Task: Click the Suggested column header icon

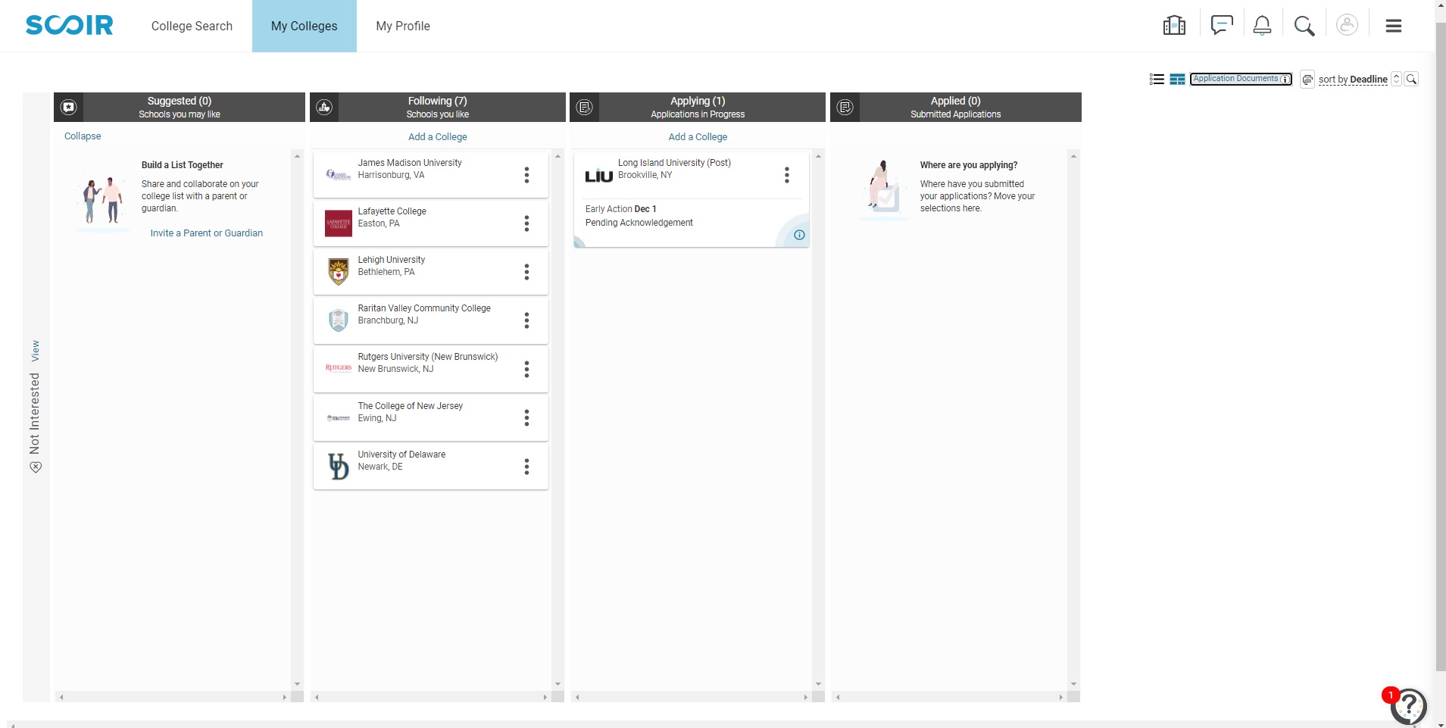Action: pyautogui.click(x=69, y=107)
